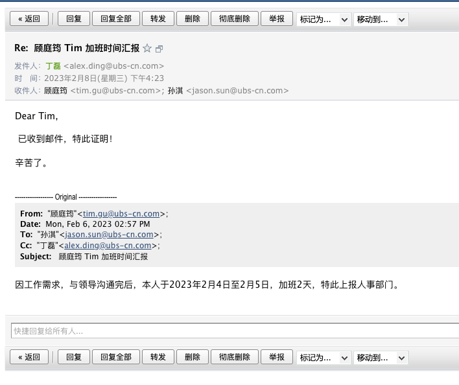This screenshot has height=385, width=459.
Task: Open the bottom 标记为 dropdown
Action: (324, 357)
